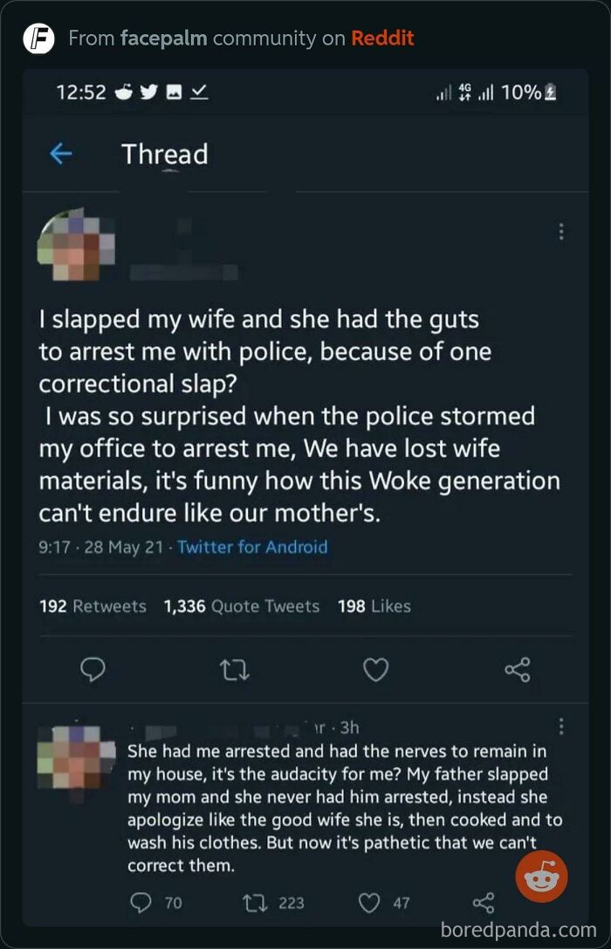611x949 pixels.
Task: Like the reply tweet with the heart icon
Action: 371,901
